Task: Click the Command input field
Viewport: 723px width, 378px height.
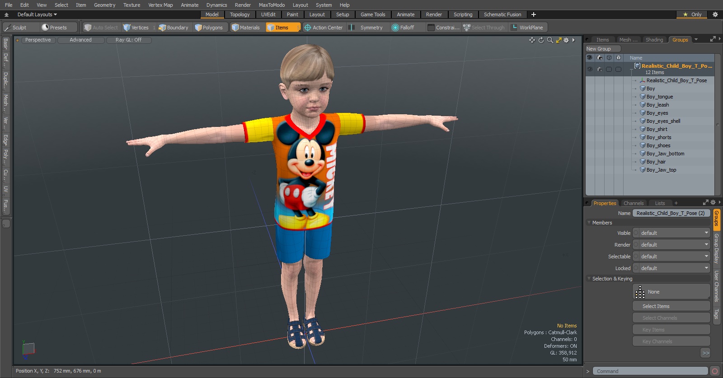Action: [650, 371]
